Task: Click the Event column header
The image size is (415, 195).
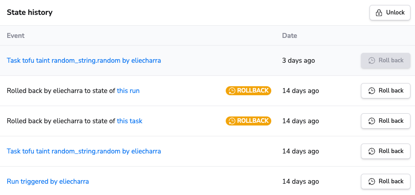Action: 16,36
